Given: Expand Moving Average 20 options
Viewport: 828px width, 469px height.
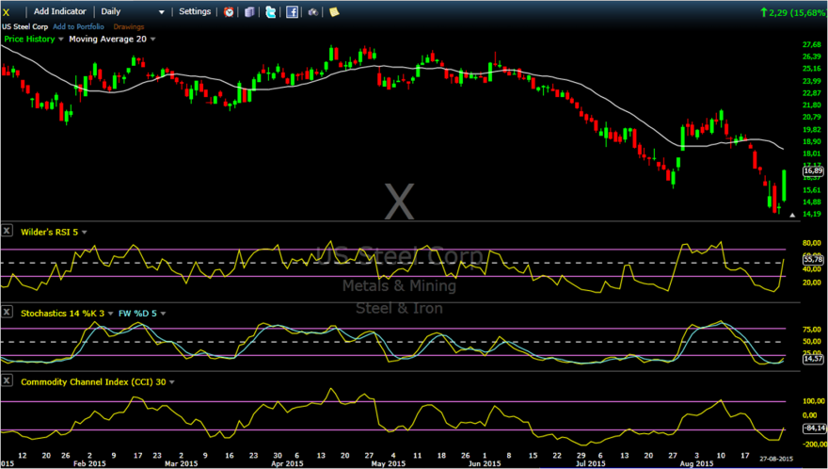Looking at the screenshot, I should (153, 40).
